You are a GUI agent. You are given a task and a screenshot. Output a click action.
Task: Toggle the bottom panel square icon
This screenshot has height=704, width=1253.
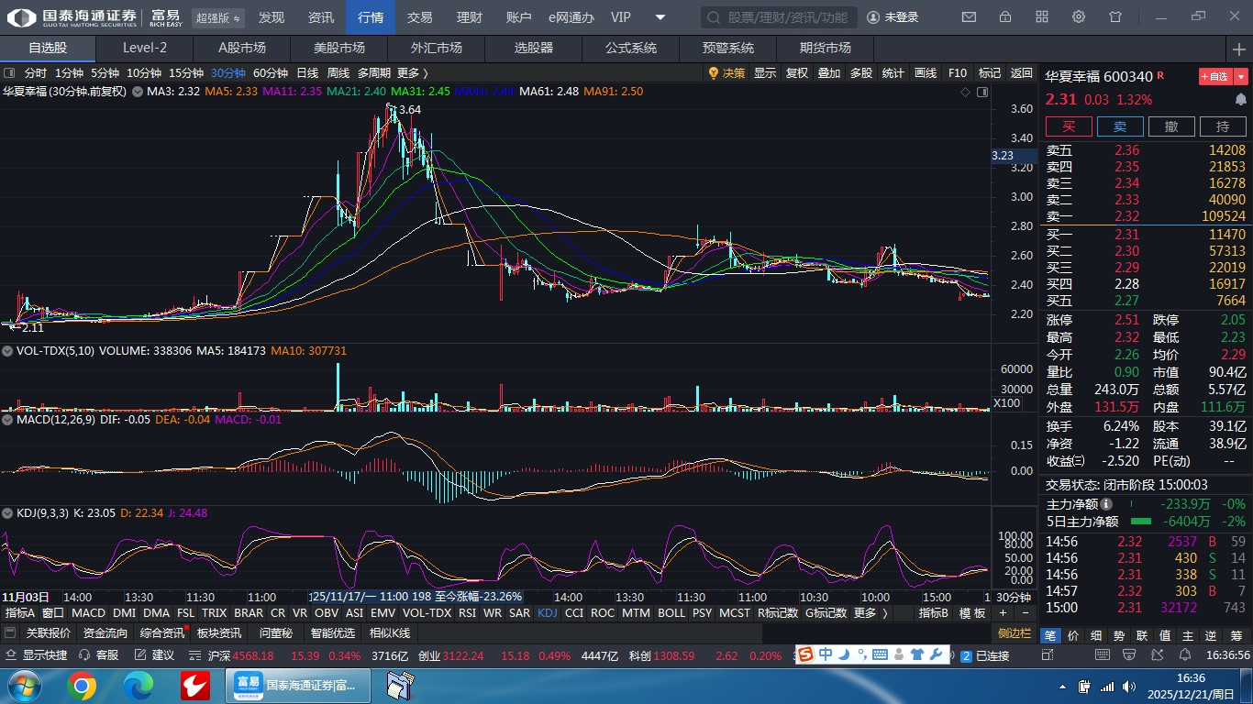point(10,633)
